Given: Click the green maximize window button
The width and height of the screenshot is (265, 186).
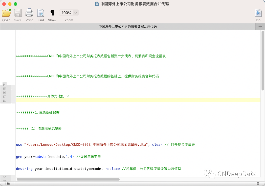Looking at the screenshot, I should [15, 4].
